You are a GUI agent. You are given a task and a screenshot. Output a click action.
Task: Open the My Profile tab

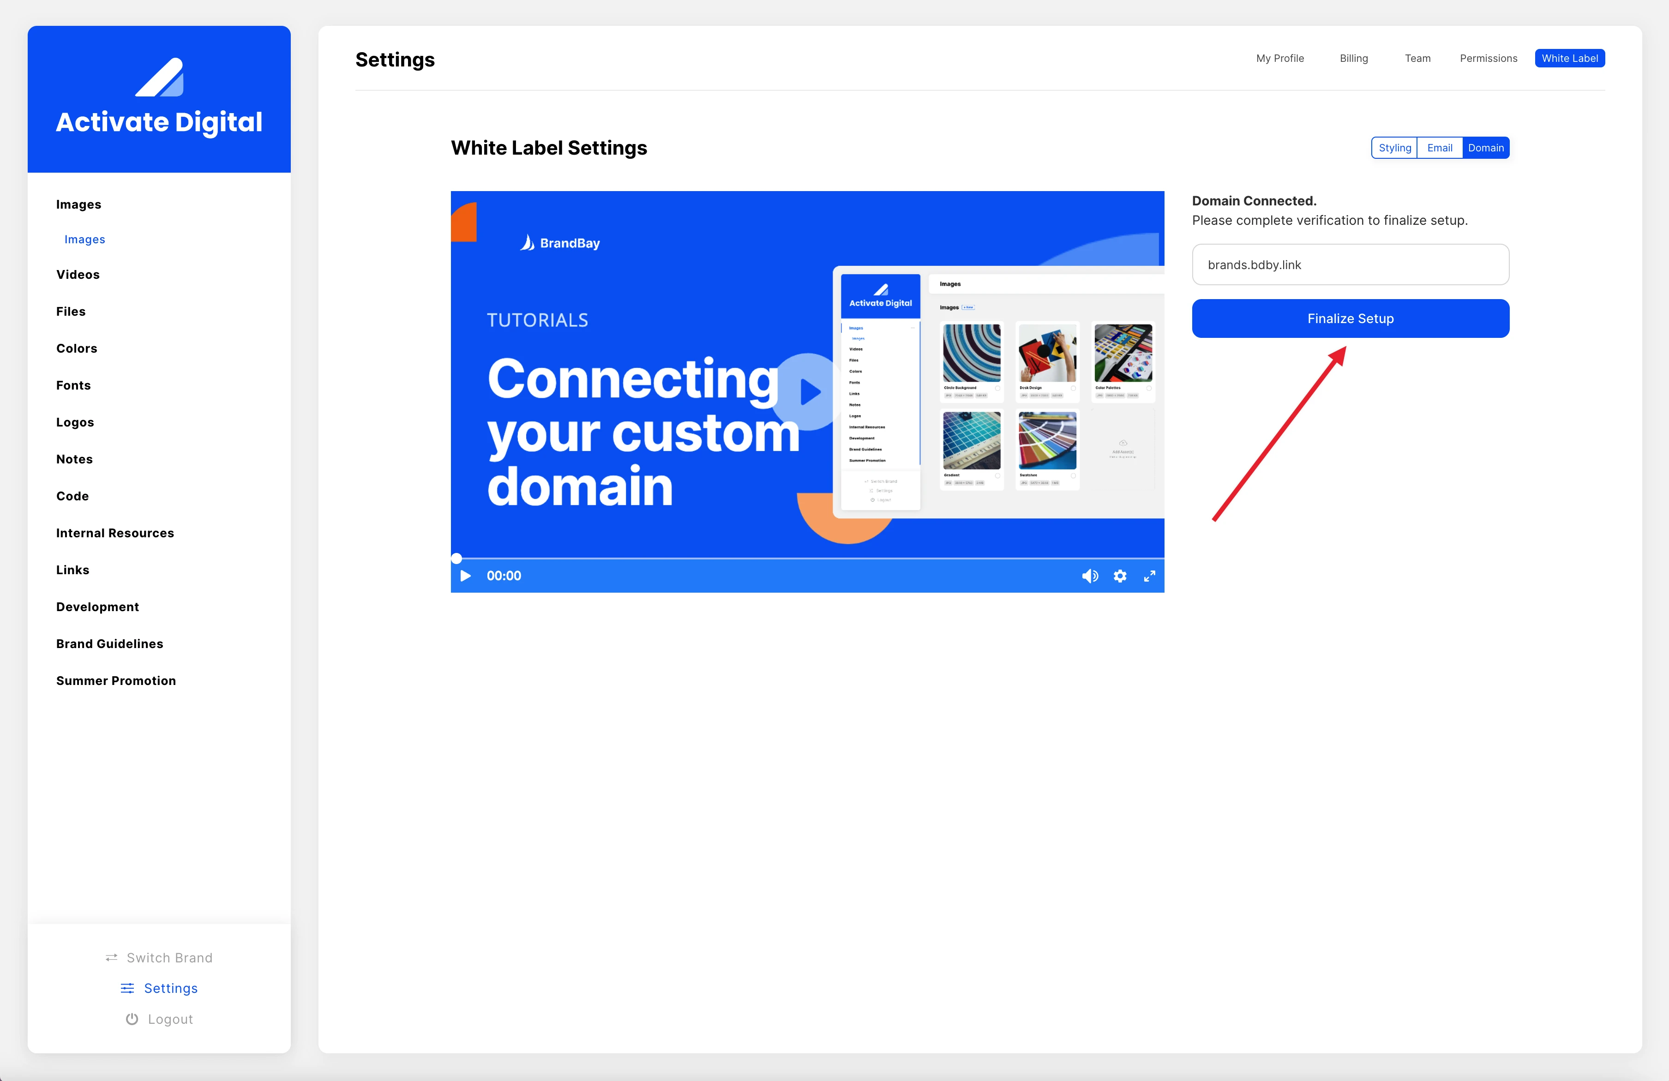[x=1280, y=58]
